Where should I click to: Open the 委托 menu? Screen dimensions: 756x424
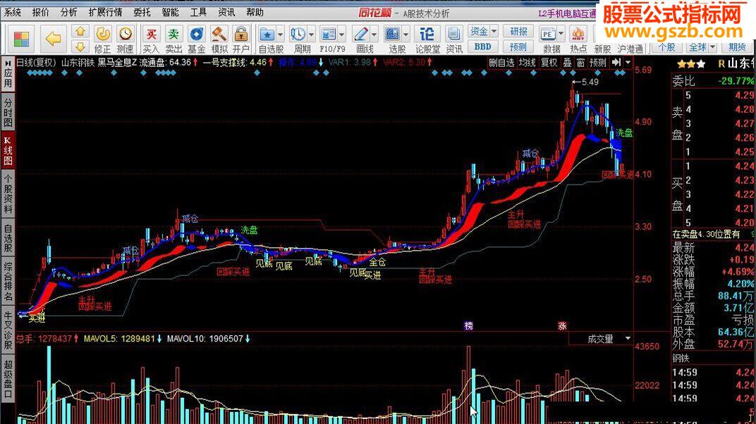point(142,12)
